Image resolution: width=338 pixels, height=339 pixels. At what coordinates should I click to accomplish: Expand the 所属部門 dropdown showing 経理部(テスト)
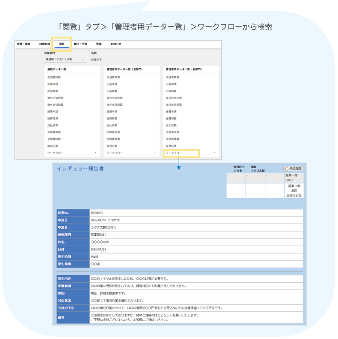point(64,60)
